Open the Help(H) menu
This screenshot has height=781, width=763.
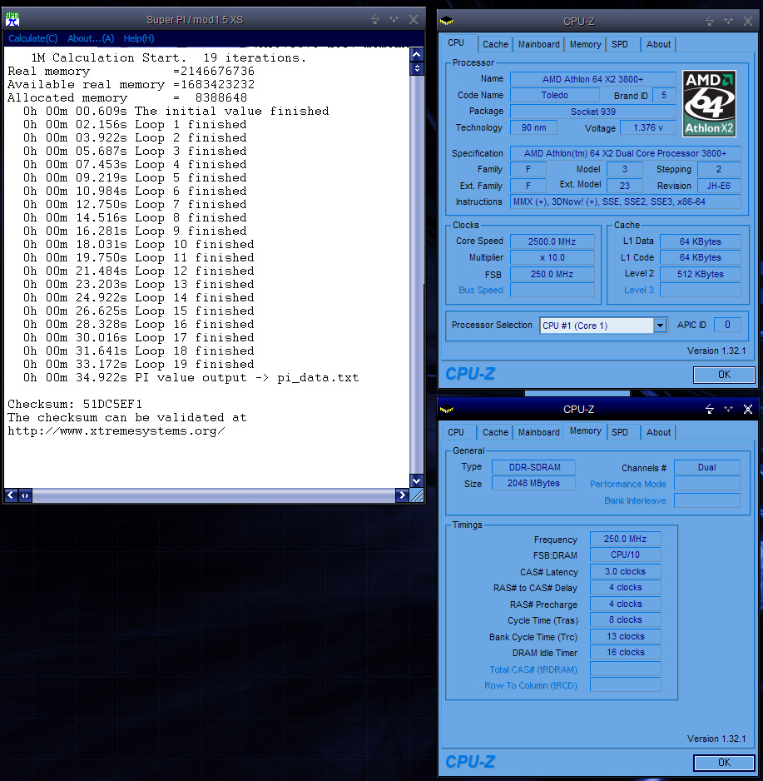tap(139, 38)
